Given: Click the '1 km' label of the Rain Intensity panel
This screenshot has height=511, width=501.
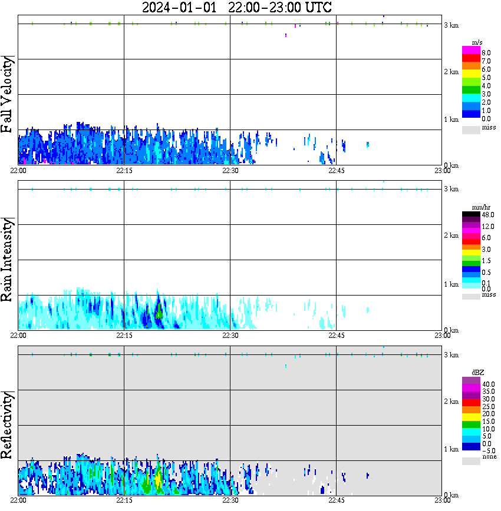Looking at the screenshot, I should point(451,284).
